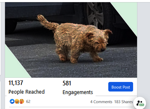Click the green 132 badge
This screenshot has height=109, width=150.
[x=142, y=105]
